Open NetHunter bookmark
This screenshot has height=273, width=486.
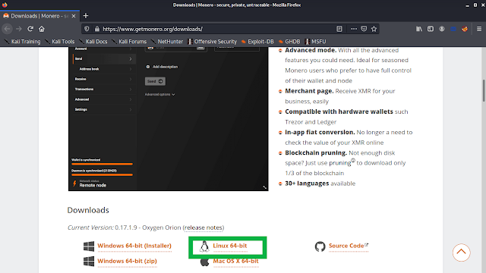(167, 42)
